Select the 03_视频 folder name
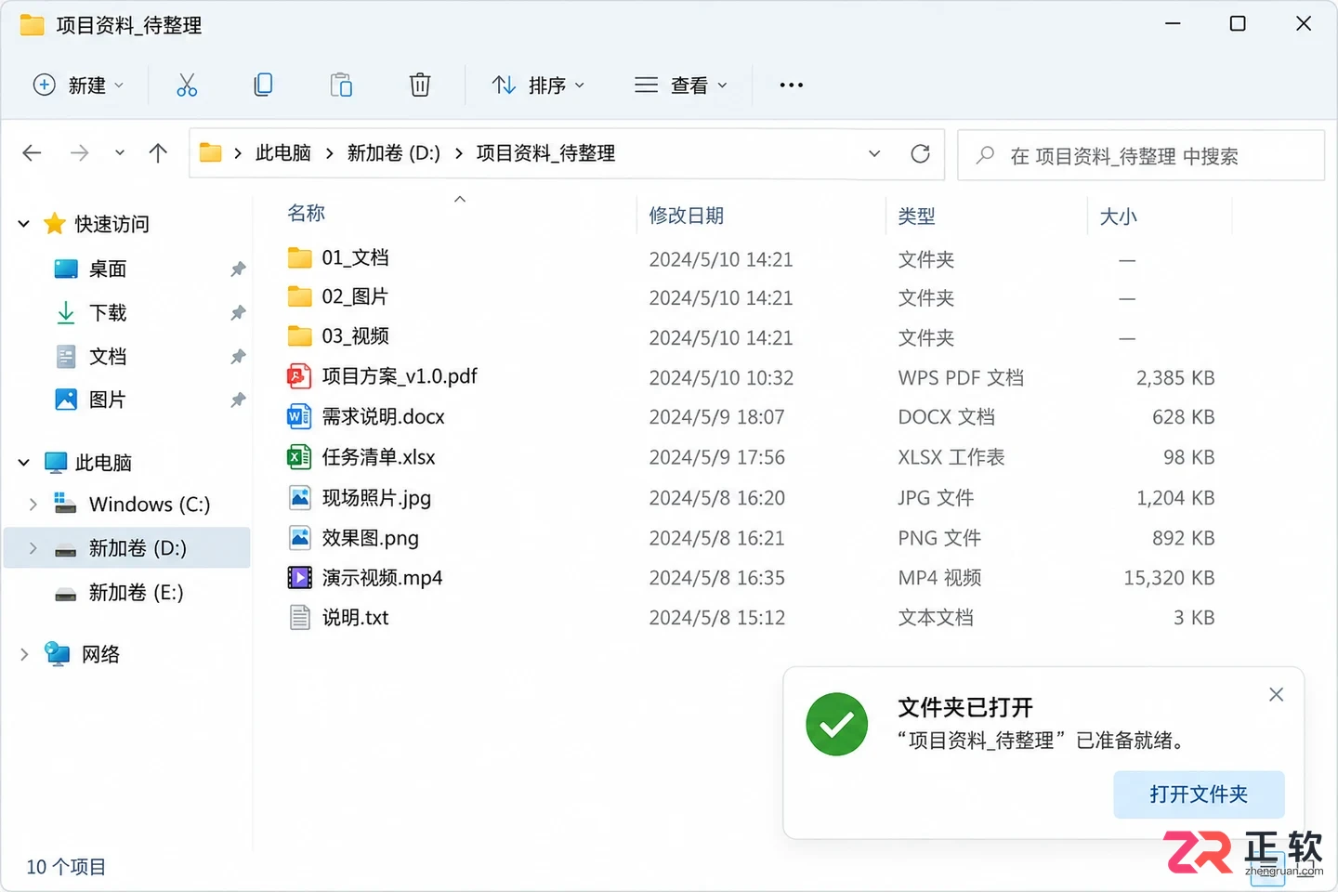1338x892 pixels. tap(356, 336)
